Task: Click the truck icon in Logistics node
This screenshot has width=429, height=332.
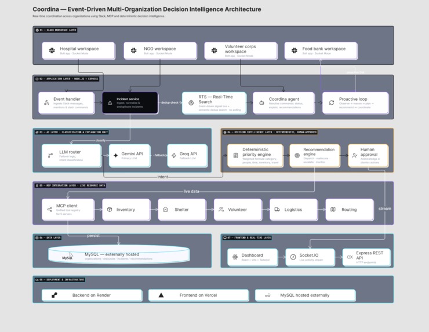Action: point(277,210)
